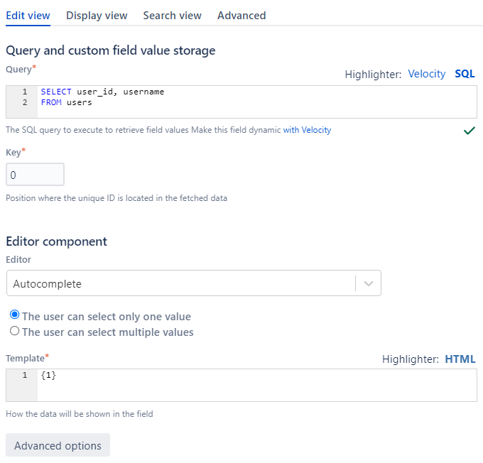Open the Search view tab

click(172, 15)
